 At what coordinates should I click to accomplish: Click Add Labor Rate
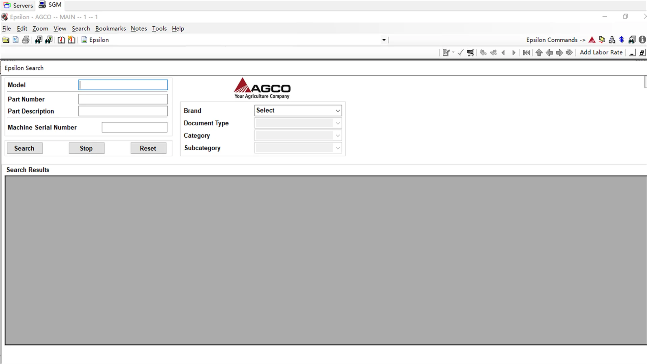point(601,53)
